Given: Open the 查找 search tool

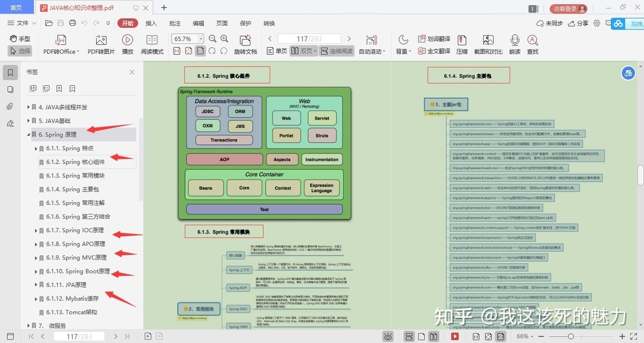Looking at the screenshot, I should point(532,45).
